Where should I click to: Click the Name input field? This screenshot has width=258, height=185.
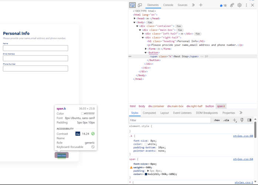35,48
